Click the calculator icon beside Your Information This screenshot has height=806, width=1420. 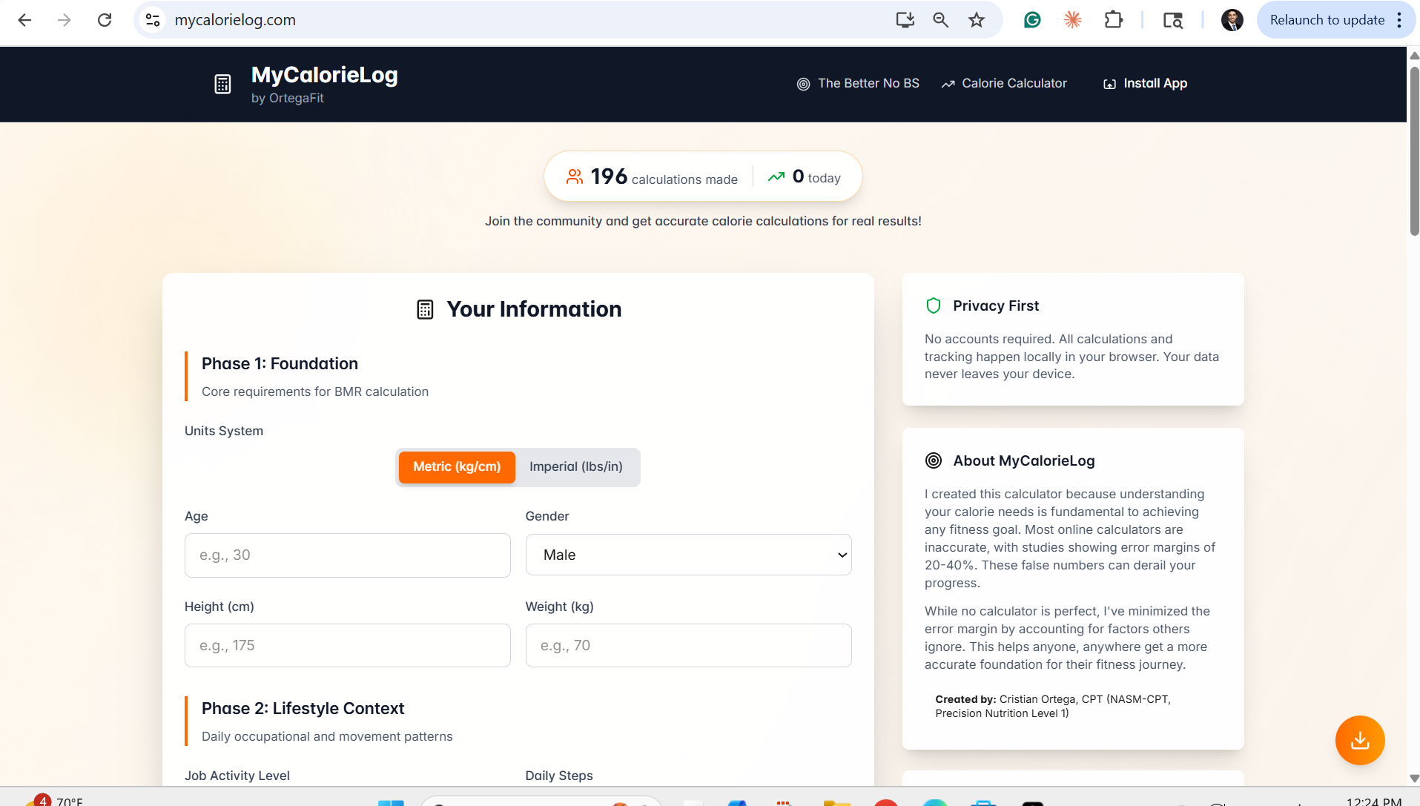[x=425, y=309]
